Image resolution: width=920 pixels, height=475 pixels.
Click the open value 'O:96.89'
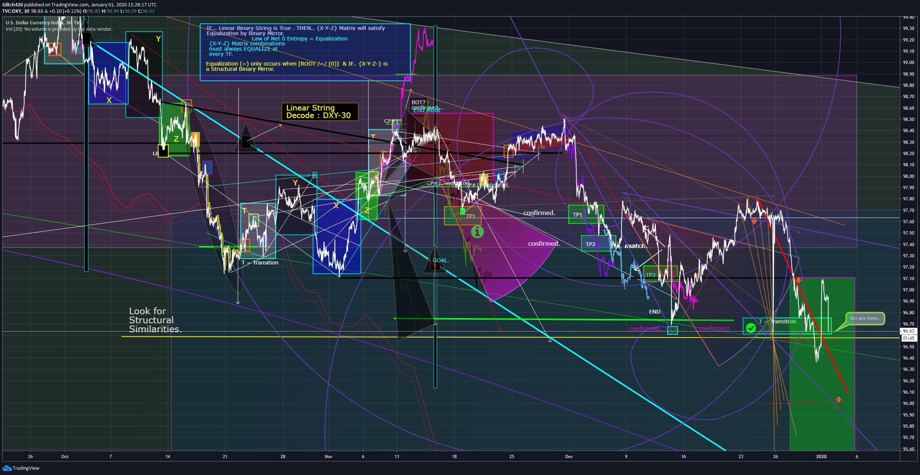point(92,11)
